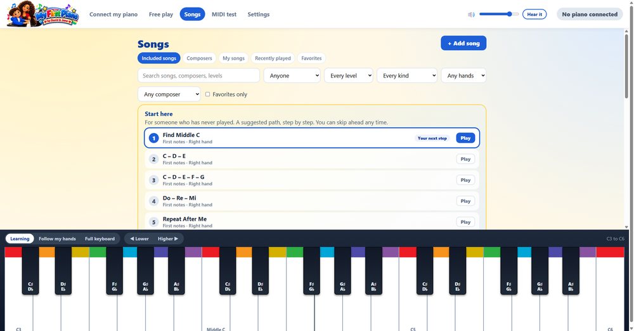Click the C3 to C6 range label

pos(616,239)
